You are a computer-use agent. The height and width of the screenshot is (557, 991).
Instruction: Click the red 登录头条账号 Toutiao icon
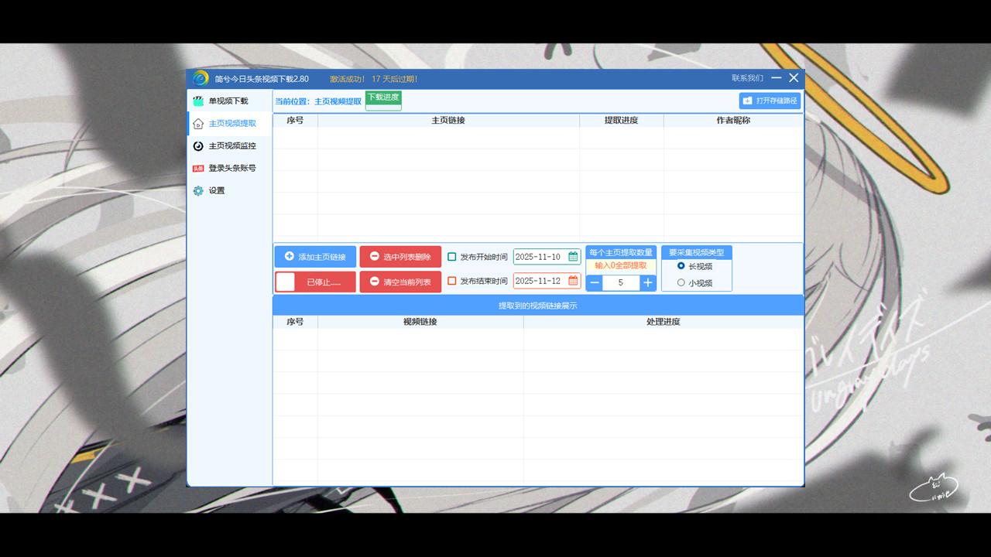point(198,169)
